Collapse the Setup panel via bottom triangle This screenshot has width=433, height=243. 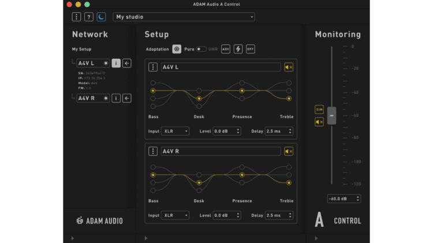(146, 238)
